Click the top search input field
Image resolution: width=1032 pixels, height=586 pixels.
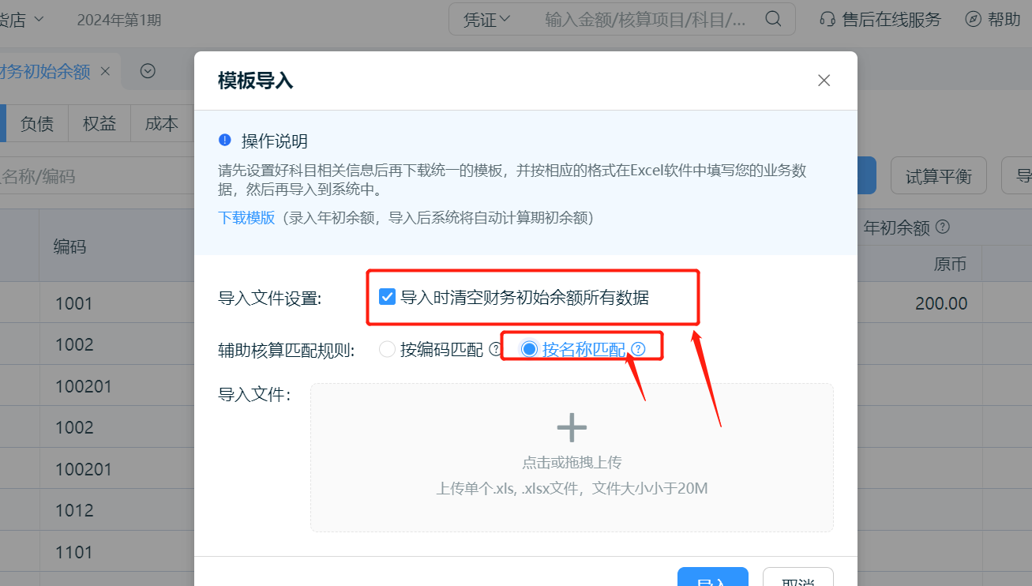tap(644, 20)
